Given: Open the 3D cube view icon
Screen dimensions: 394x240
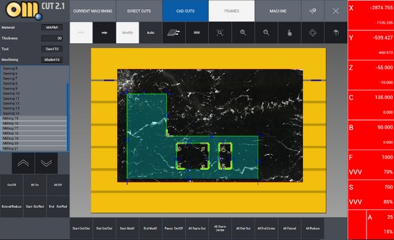Looking at the screenshot, I should pyautogui.click(x=336, y=33).
